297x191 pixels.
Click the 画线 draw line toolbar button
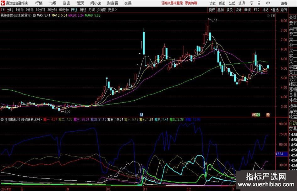[247, 10]
